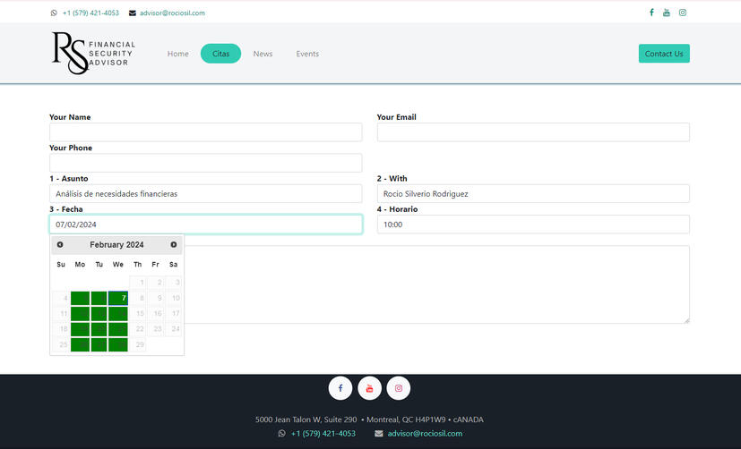
Task: Click the advisor email link in top bar
Action: 172,13
